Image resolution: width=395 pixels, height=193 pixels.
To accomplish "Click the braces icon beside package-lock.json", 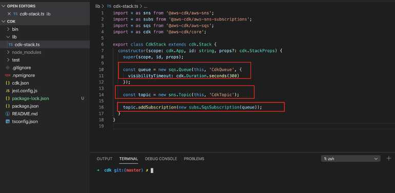I will (x=8, y=98).
